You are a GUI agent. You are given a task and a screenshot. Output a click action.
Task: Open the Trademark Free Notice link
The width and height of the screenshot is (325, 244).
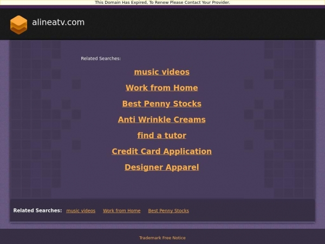click(x=162, y=238)
